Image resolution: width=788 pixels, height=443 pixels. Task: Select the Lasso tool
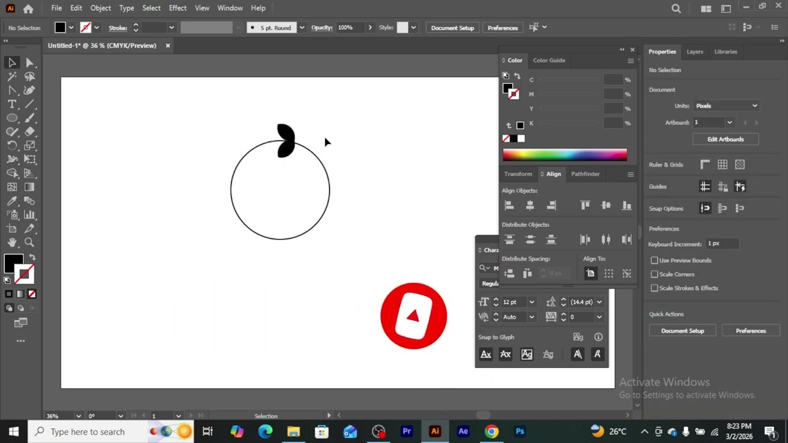(30, 76)
